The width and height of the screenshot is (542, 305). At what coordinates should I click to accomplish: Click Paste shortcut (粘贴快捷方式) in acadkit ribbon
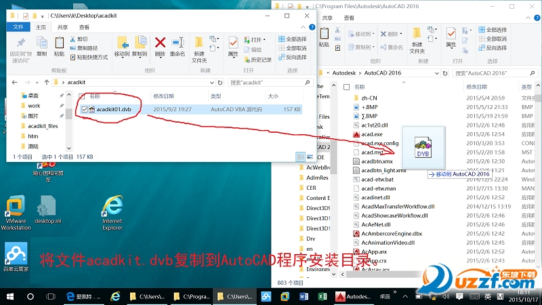click(89, 57)
